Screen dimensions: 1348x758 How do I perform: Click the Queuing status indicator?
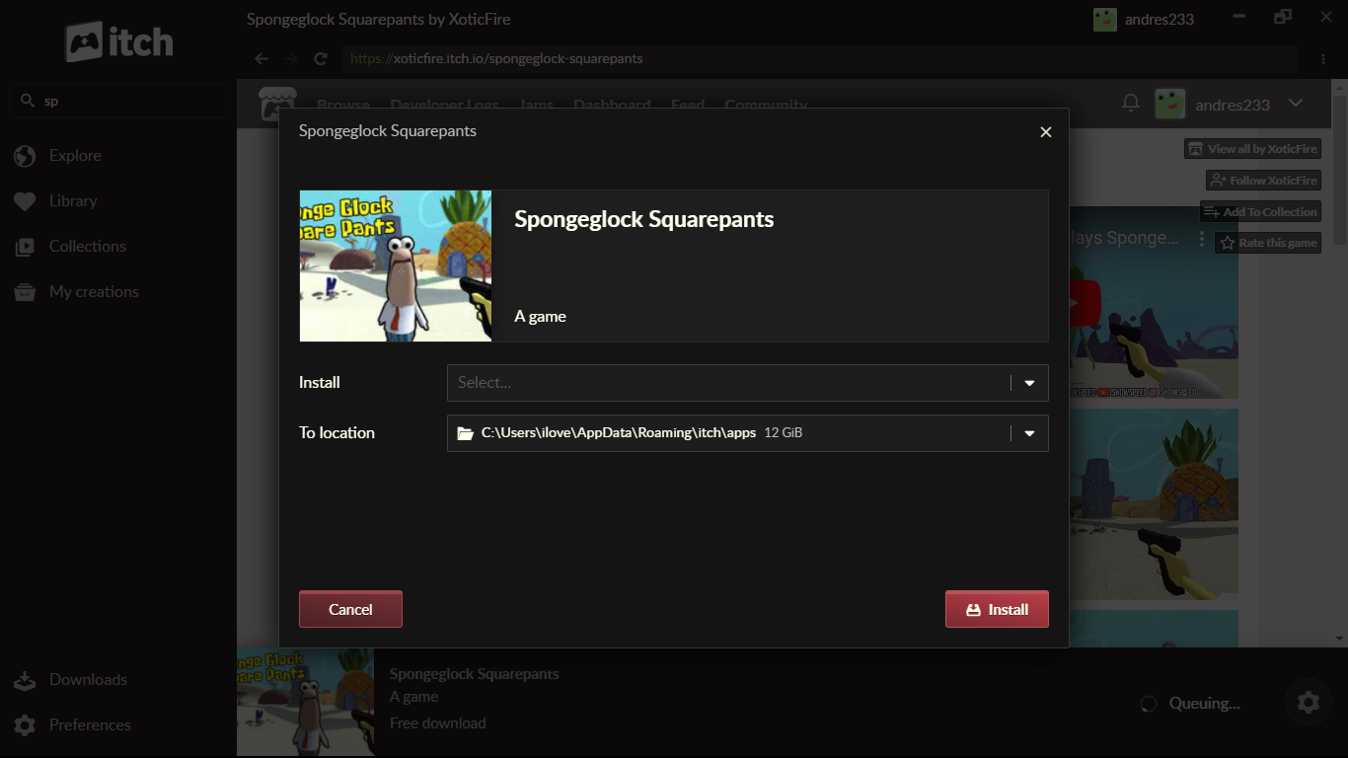[1190, 704]
